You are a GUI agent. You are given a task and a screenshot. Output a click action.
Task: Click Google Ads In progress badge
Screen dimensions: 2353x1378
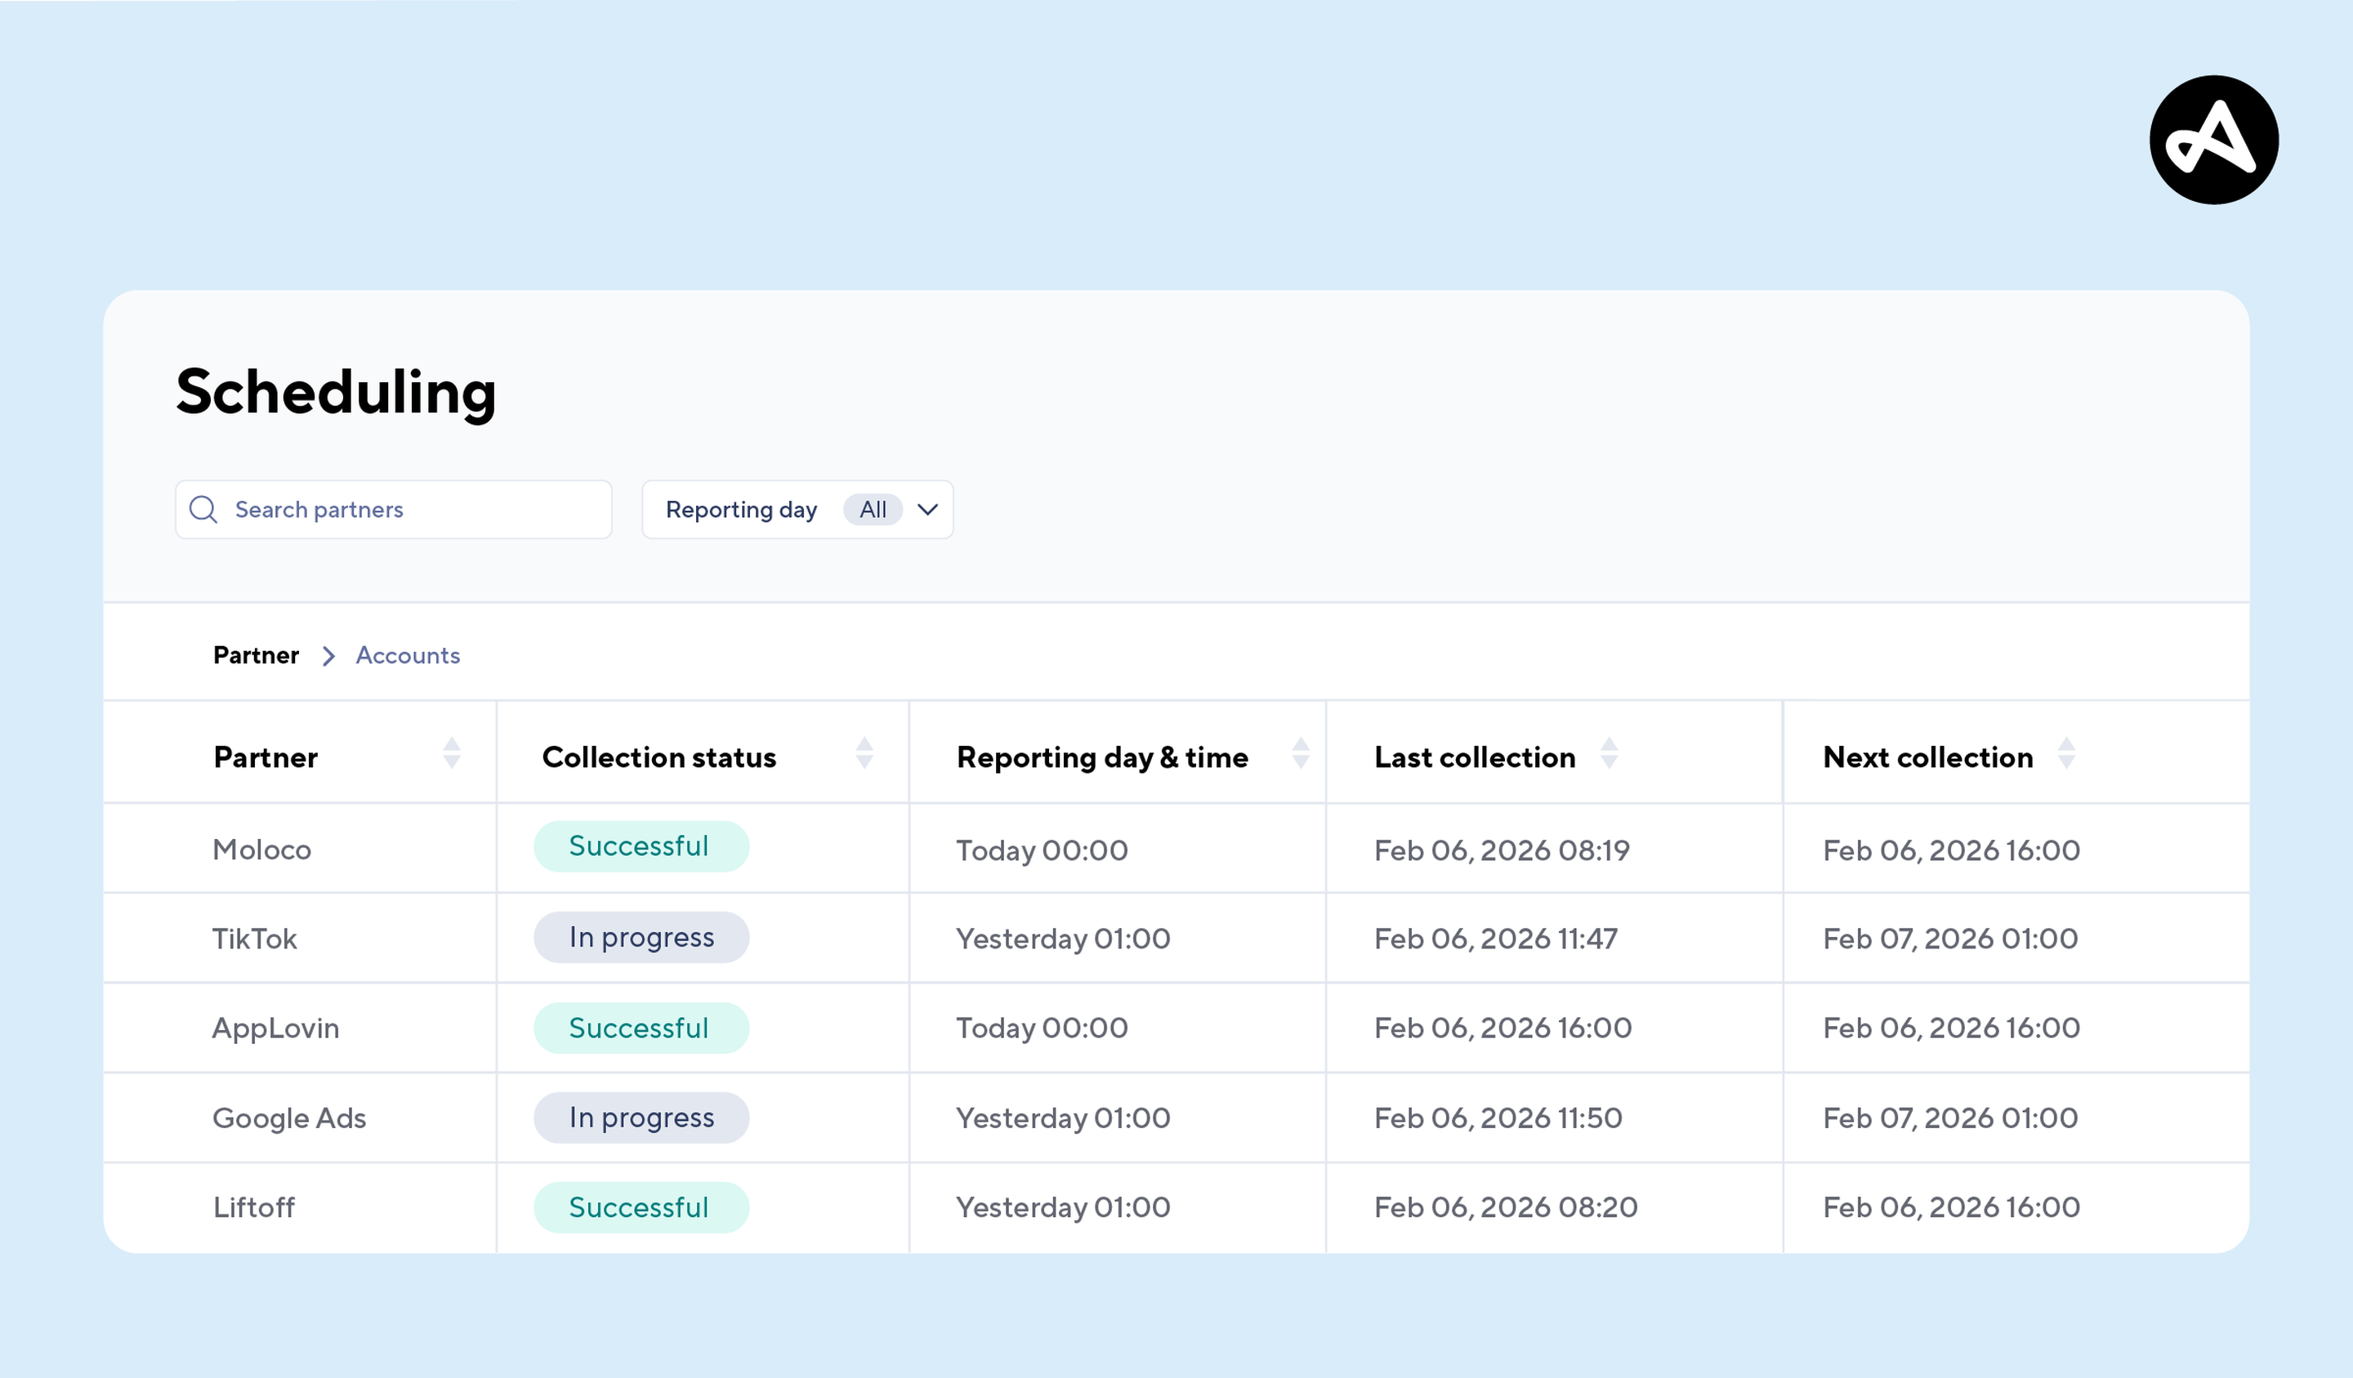point(641,1117)
